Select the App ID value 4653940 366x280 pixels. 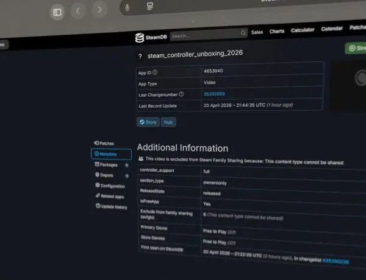tap(213, 71)
